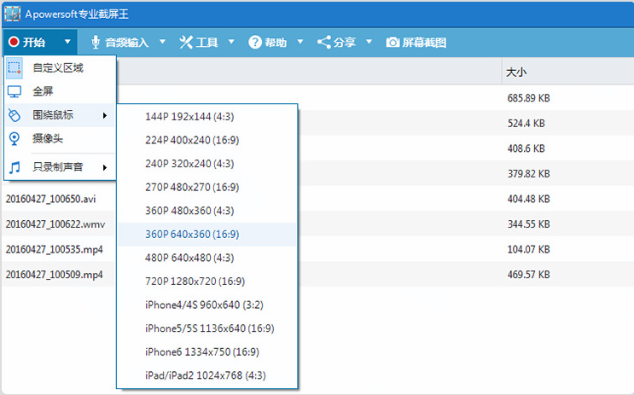Click the custom region selection icon
Viewport: 634px width, 395px height.
click(x=15, y=68)
